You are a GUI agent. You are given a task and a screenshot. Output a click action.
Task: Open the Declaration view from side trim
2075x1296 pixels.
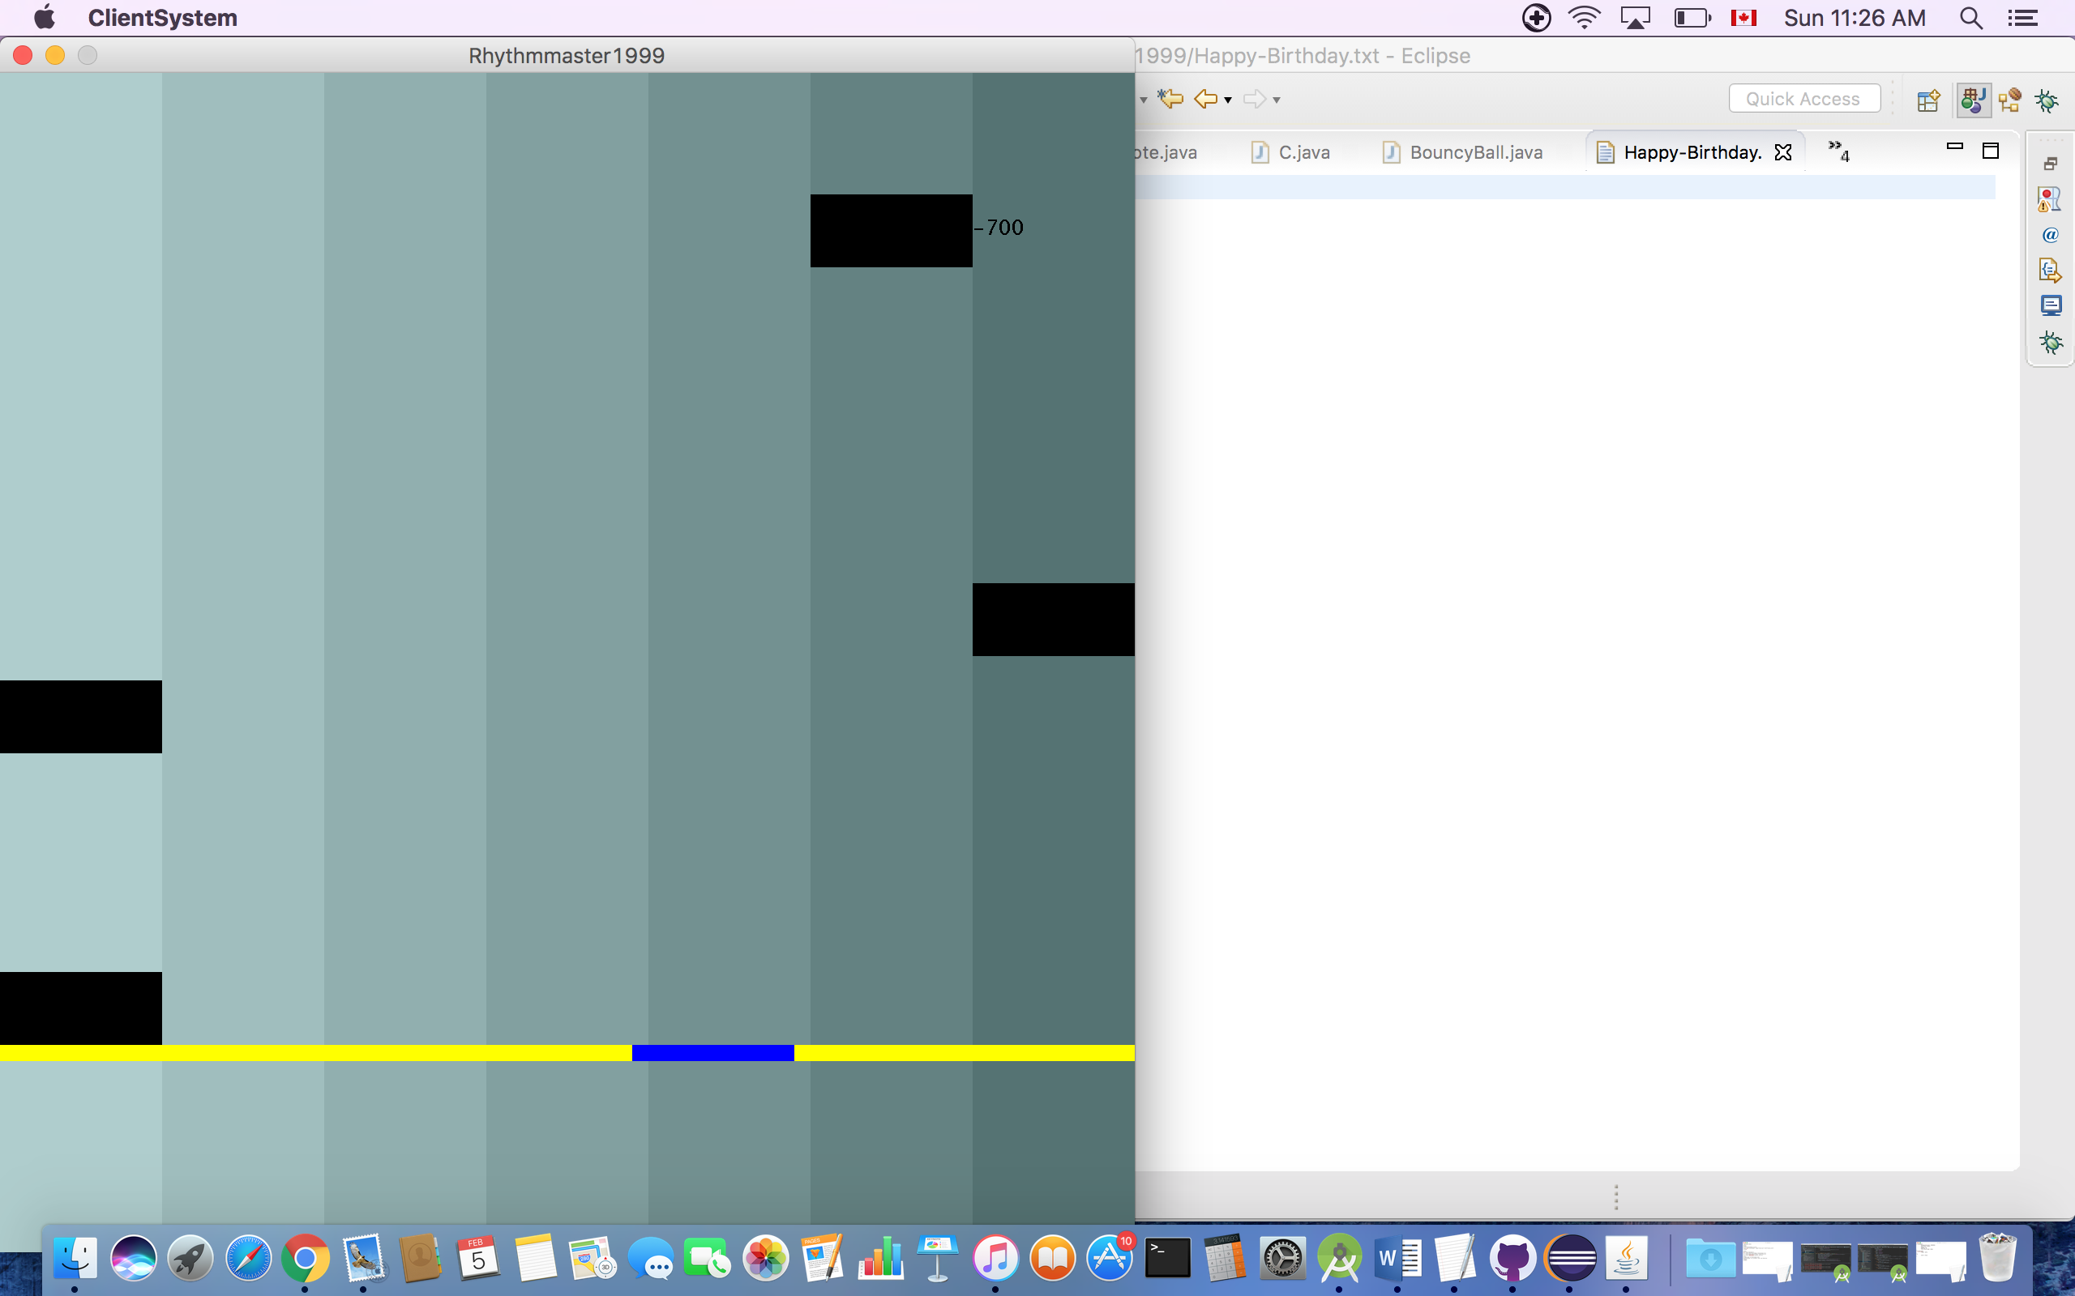(2050, 271)
